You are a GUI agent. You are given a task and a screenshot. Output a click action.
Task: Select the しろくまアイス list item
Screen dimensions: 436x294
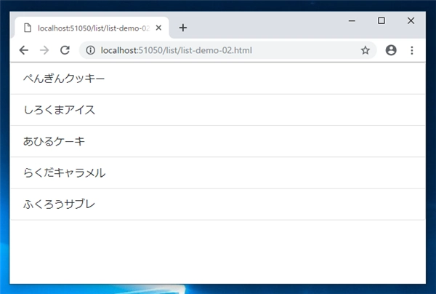tap(217, 110)
